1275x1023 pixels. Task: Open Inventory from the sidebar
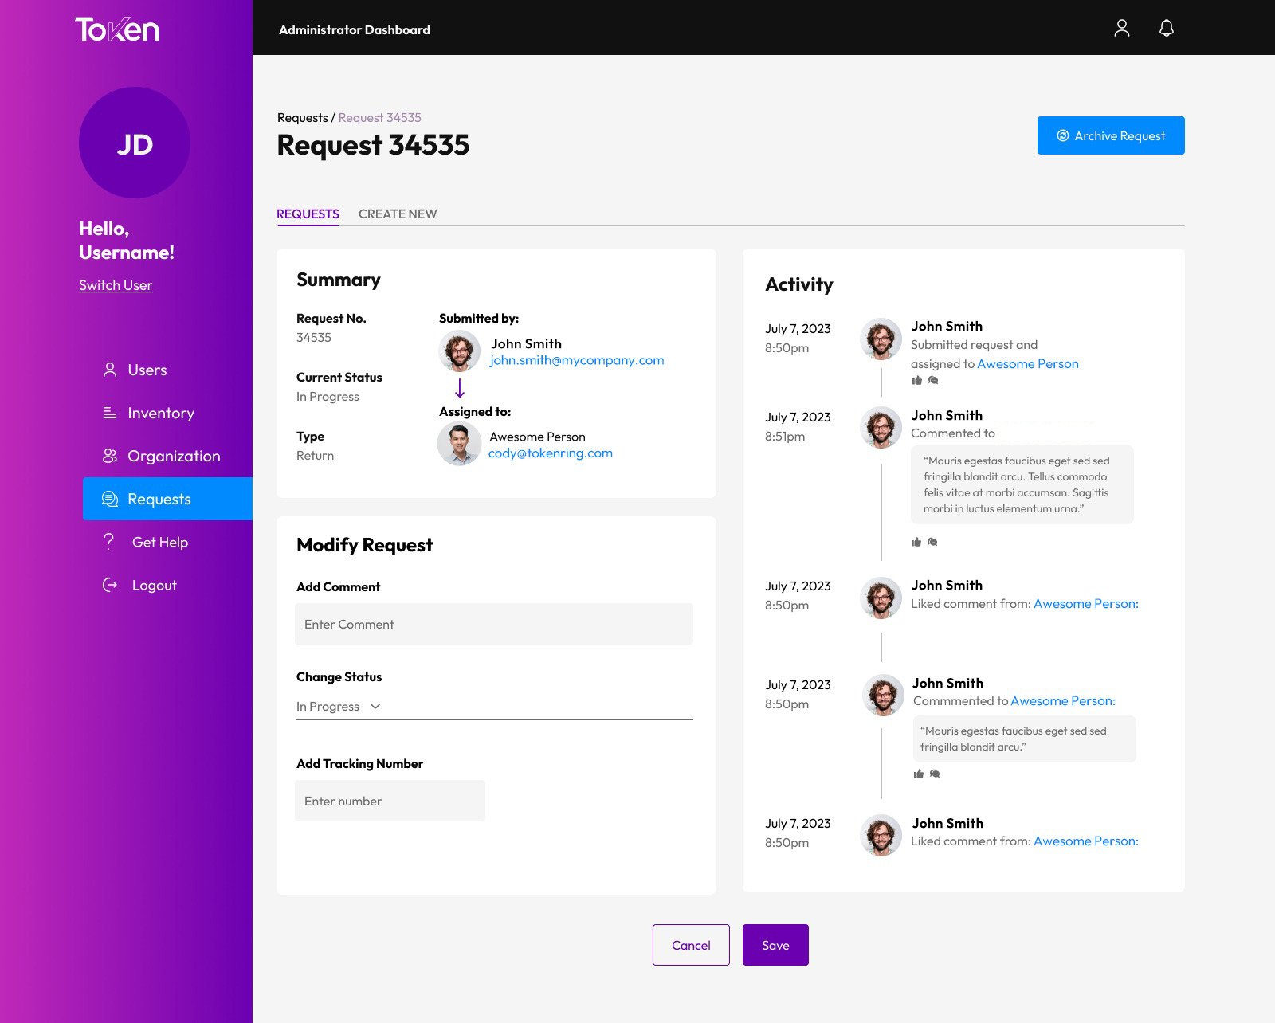pyautogui.click(x=160, y=413)
